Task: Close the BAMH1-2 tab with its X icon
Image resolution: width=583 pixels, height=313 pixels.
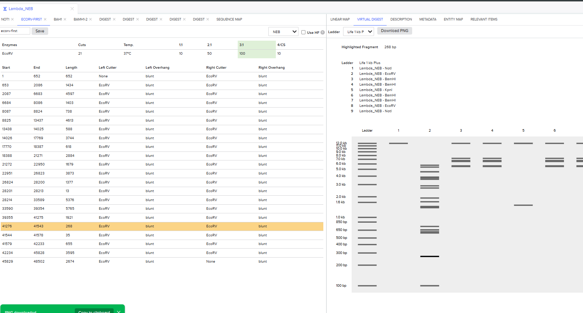Action: pyautogui.click(x=91, y=19)
